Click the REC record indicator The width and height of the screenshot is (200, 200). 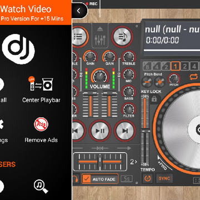92,4
